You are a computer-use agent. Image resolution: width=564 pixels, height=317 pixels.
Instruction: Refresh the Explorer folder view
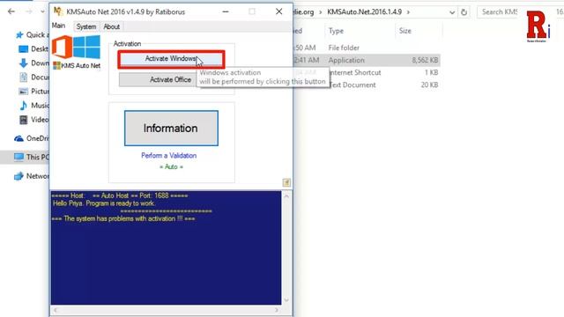click(x=464, y=12)
